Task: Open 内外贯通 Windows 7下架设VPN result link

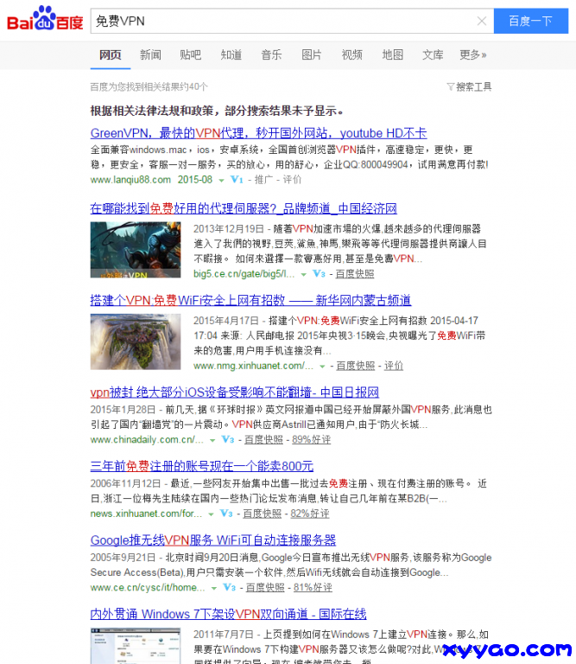Action: coord(228,614)
